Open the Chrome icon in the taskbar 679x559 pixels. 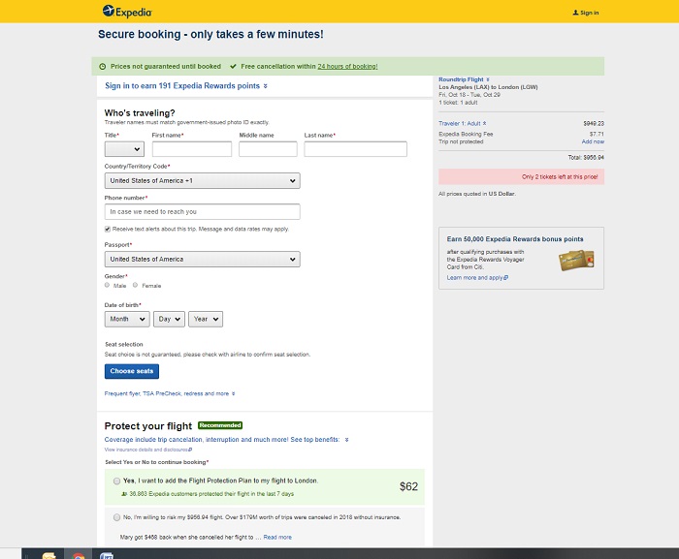[x=78, y=555]
